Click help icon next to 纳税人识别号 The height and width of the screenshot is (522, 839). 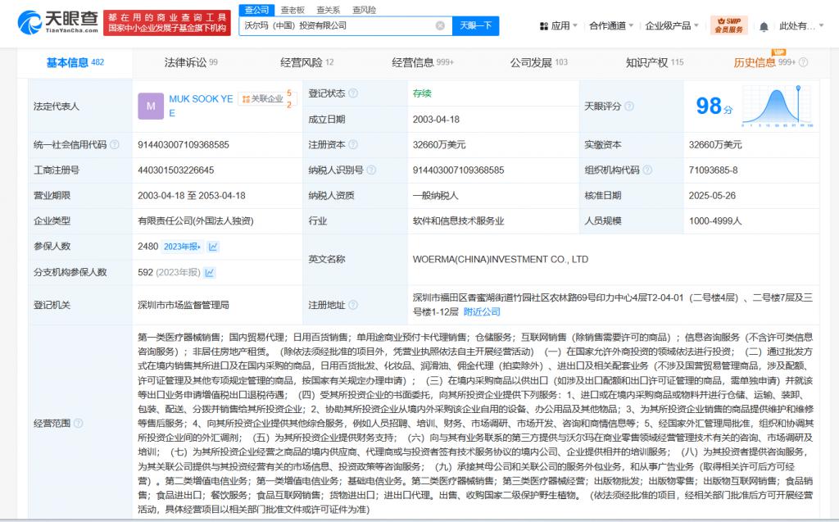click(371, 170)
